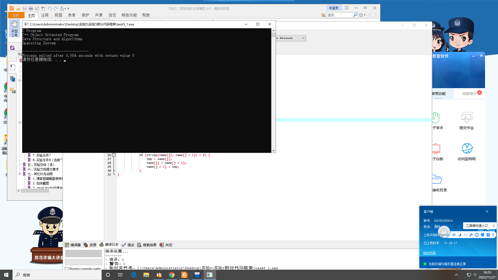Toggle Chinese/English mode 中 on IME bar
The width and height of the screenshot is (498, 280).
click(454, 235)
